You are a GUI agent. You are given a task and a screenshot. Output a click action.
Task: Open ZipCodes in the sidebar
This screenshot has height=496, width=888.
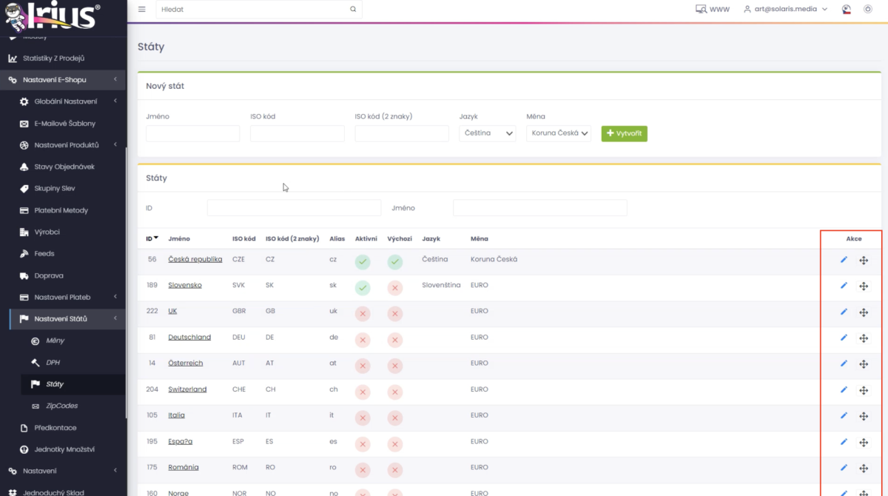pos(61,406)
